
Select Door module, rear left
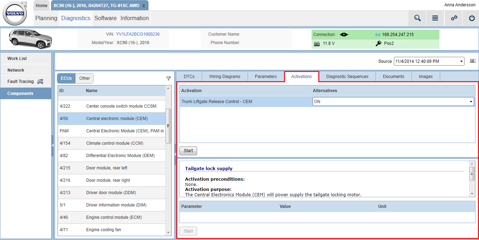click(112, 168)
